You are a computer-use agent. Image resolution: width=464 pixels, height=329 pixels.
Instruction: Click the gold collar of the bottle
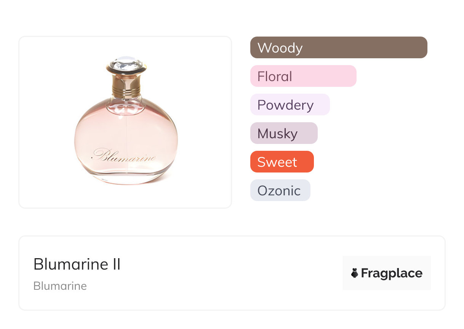point(126,86)
